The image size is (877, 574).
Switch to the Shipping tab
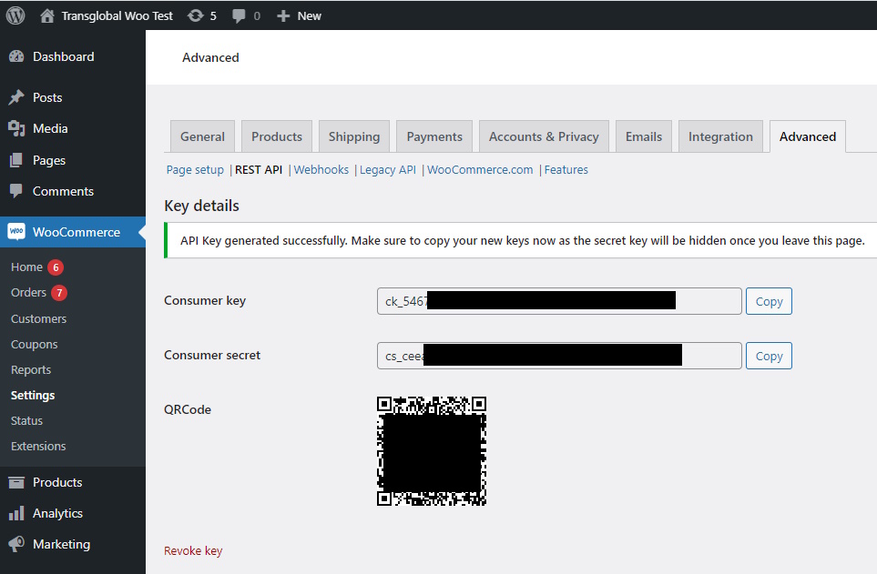pyautogui.click(x=354, y=136)
